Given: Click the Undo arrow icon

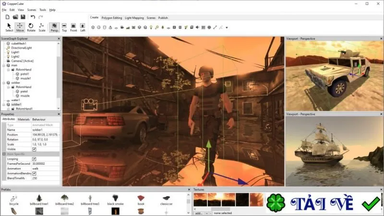Looking at the screenshot, I should tap(33, 17).
